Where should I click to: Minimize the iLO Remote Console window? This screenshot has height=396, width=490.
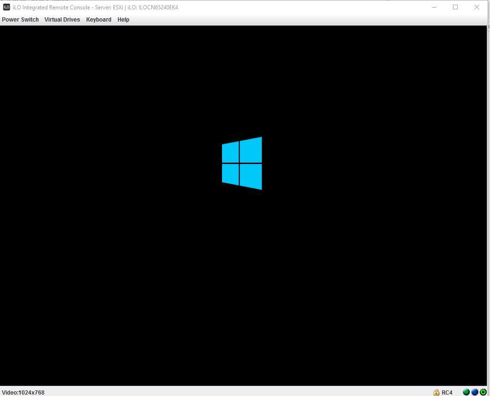point(434,7)
